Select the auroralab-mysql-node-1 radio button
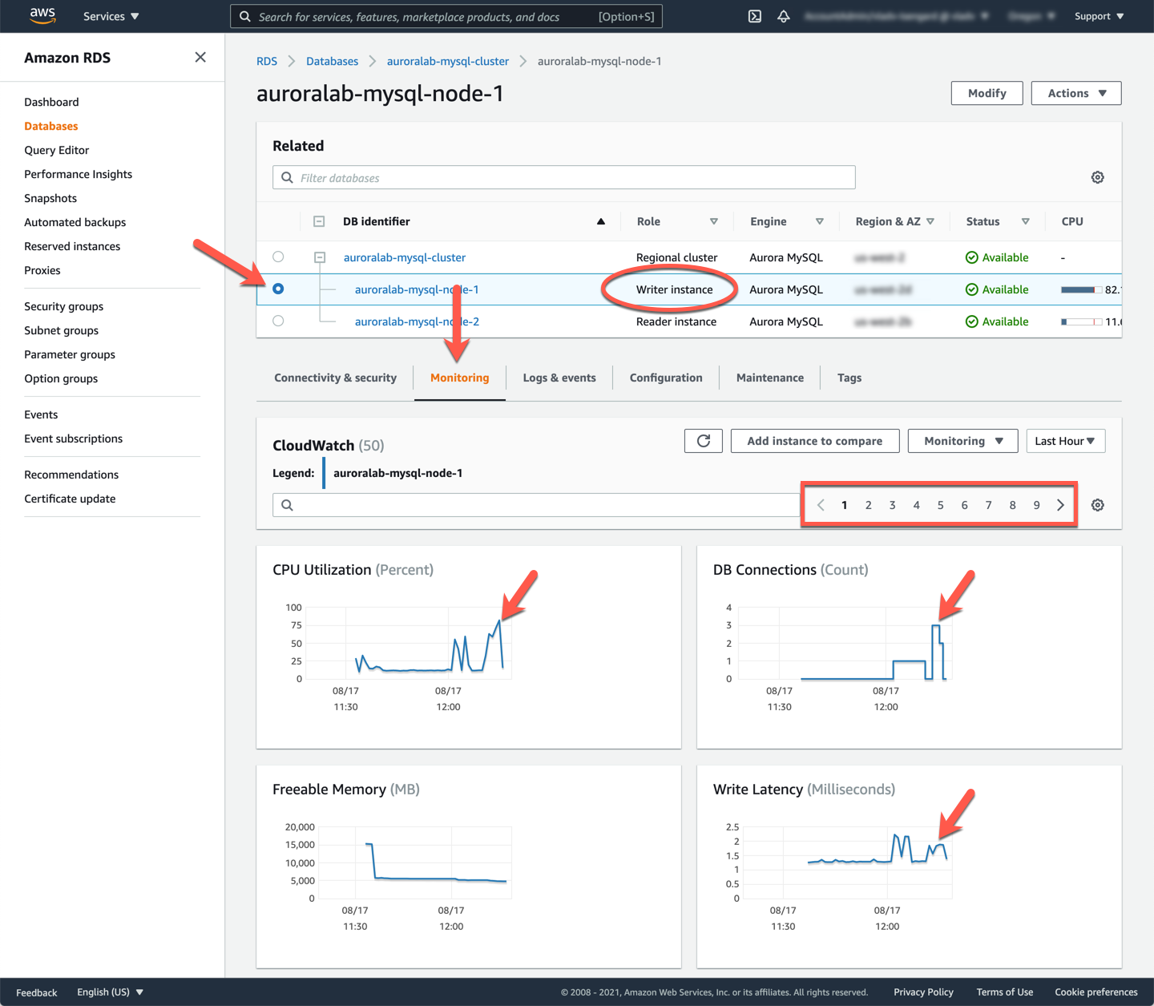Screen dimensions: 1154x1006 (x=278, y=289)
